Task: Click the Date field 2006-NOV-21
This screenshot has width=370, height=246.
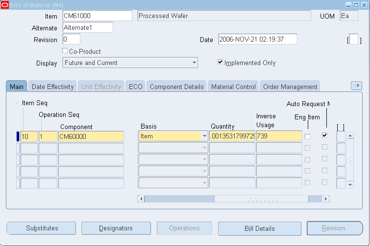Action: click(258, 39)
